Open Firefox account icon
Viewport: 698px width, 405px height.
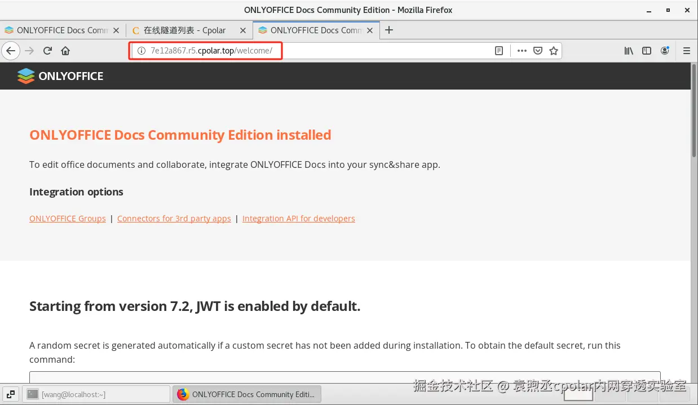click(665, 51)
